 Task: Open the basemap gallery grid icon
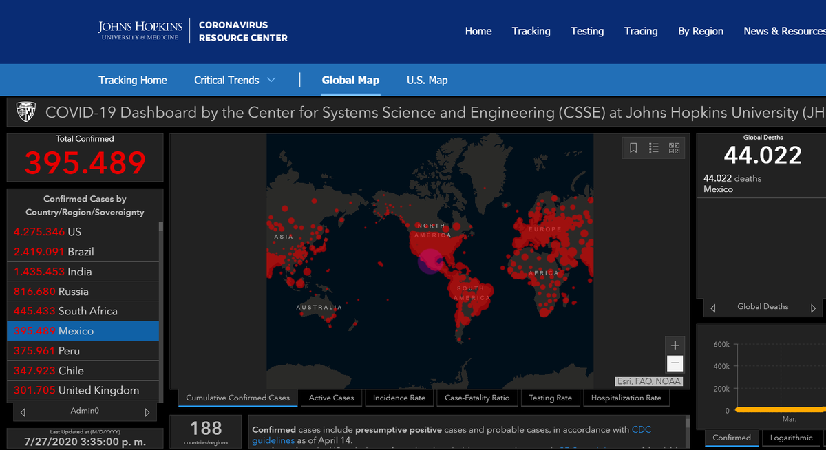(674, 148)
